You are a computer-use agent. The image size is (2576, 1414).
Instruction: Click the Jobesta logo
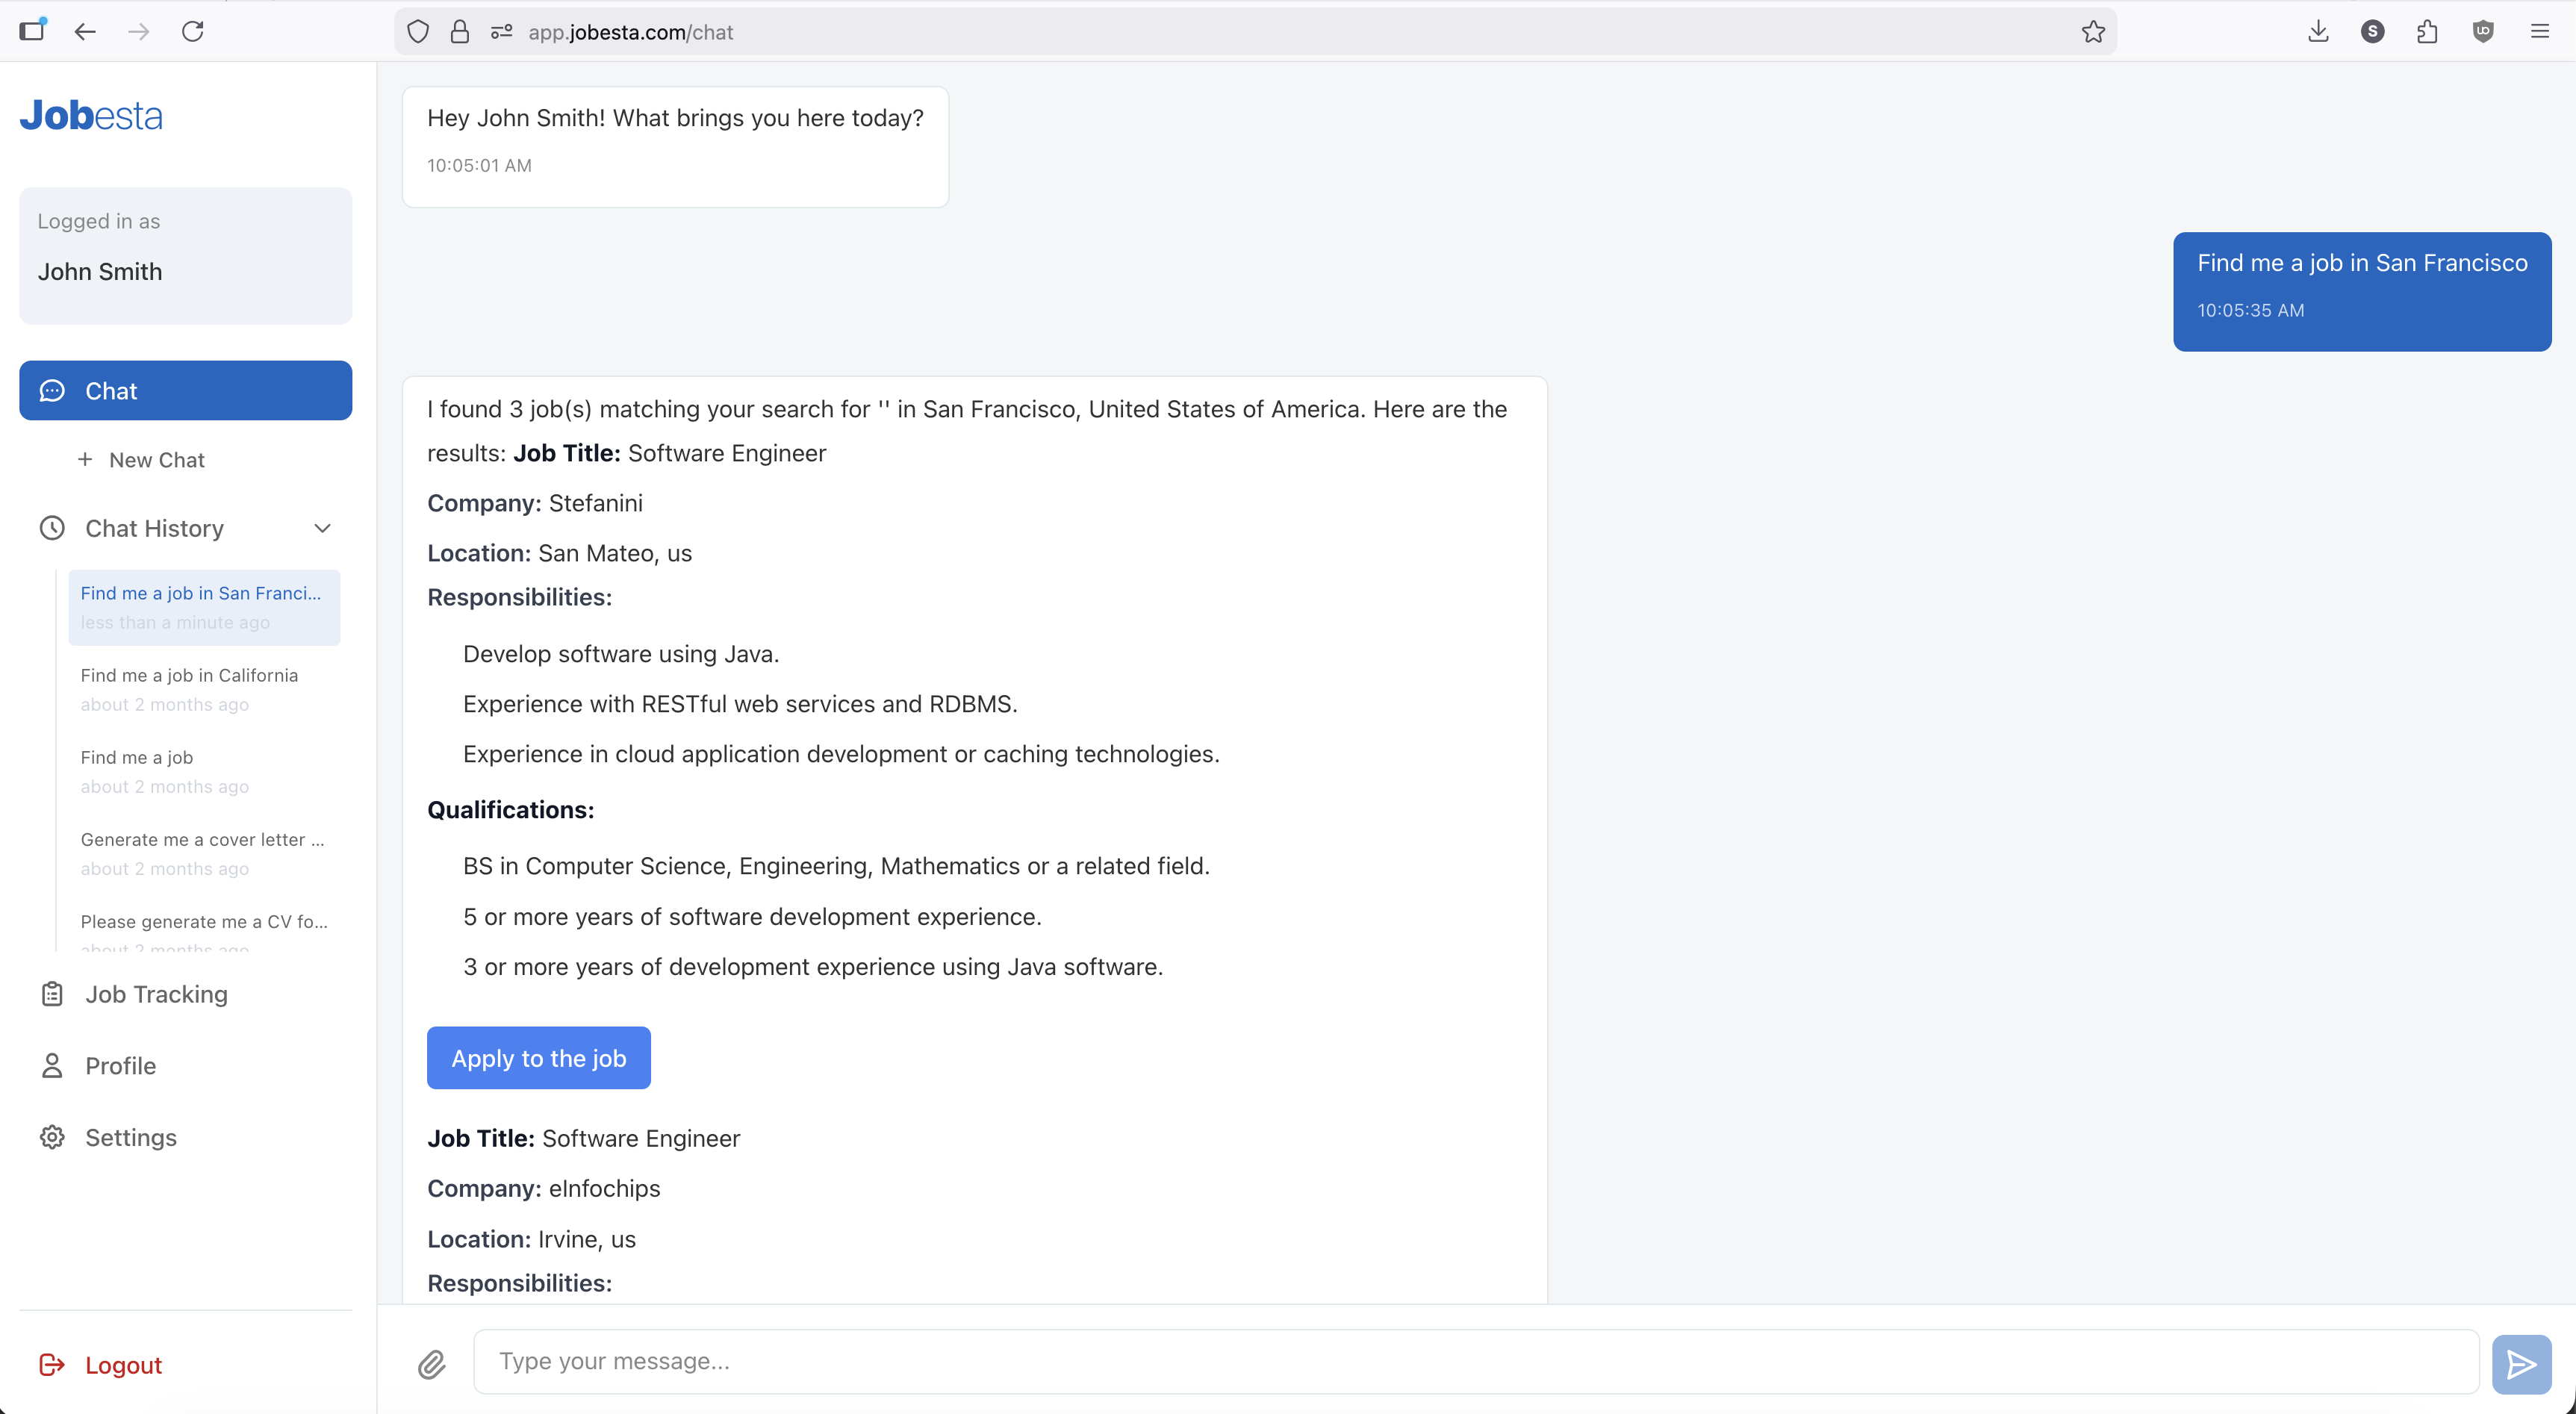[x=91, y=115]
